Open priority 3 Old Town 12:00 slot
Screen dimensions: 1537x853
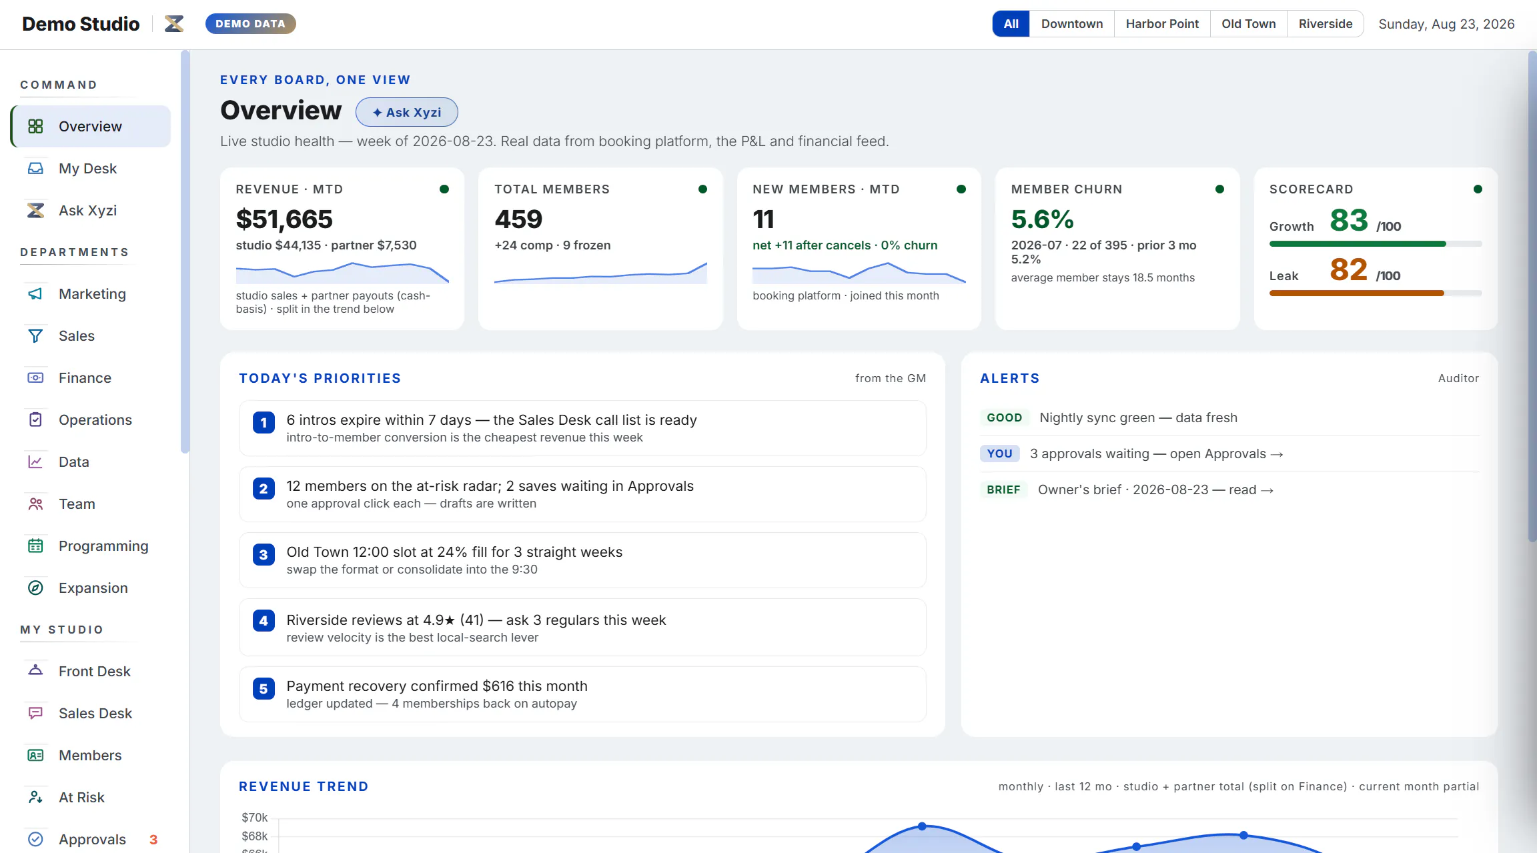point(582,560)
